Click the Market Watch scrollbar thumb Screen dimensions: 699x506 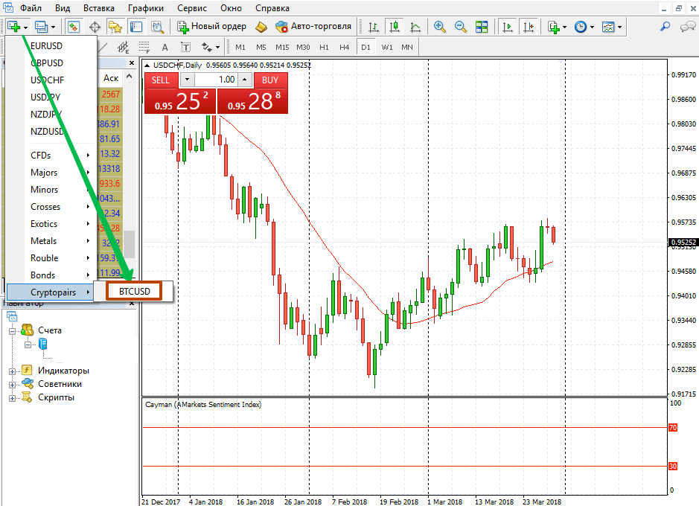(x=129, y=243)
